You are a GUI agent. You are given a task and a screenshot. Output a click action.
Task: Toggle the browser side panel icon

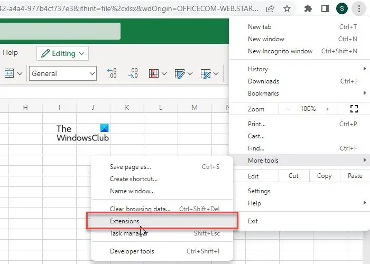(325, 9)
